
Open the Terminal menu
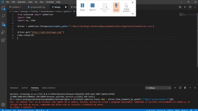50,2
